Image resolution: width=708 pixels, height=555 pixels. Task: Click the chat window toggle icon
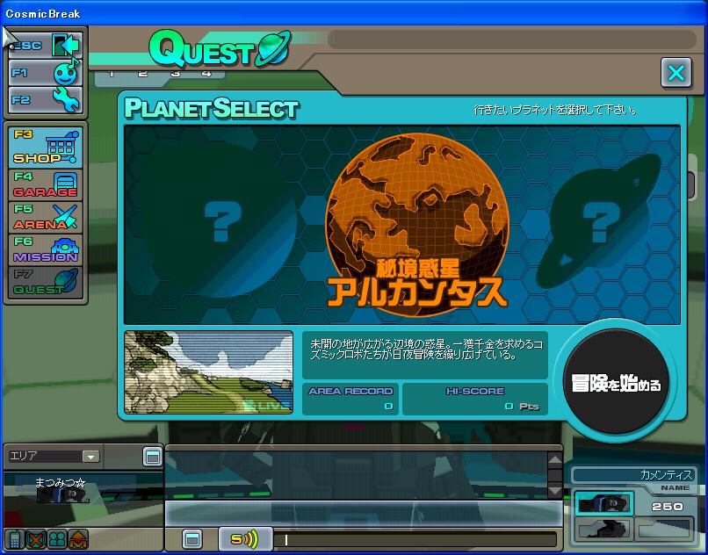tap(192, 539)
